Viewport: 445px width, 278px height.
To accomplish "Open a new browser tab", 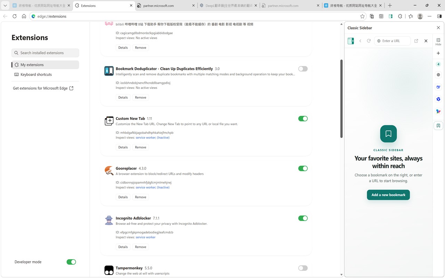I will coord(390,6).
